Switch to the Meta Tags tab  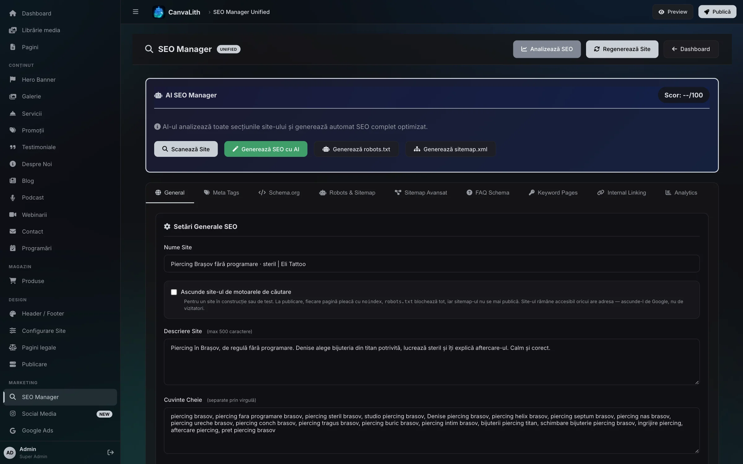point(221,192)
